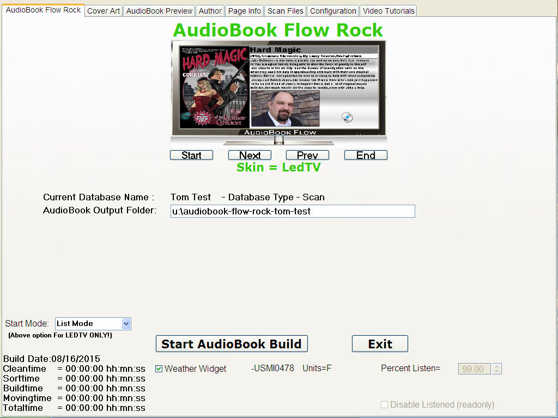Open the Scan Files tab
Viewport: 558px width, 418px height.
(x=286, y=11)
